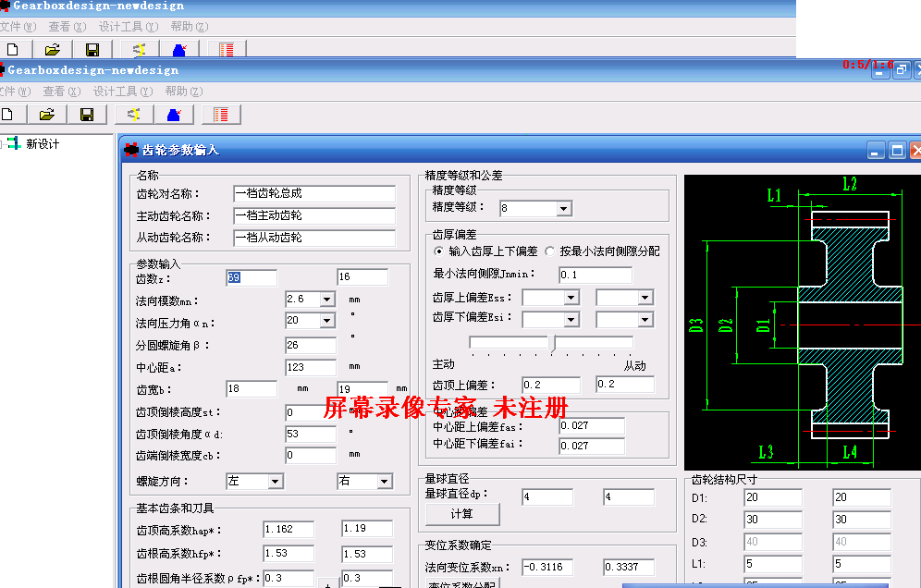Viewport: 921px width, 588px height.
Task: Click first 量球直径dp field
Action: (x=547, y=497)
